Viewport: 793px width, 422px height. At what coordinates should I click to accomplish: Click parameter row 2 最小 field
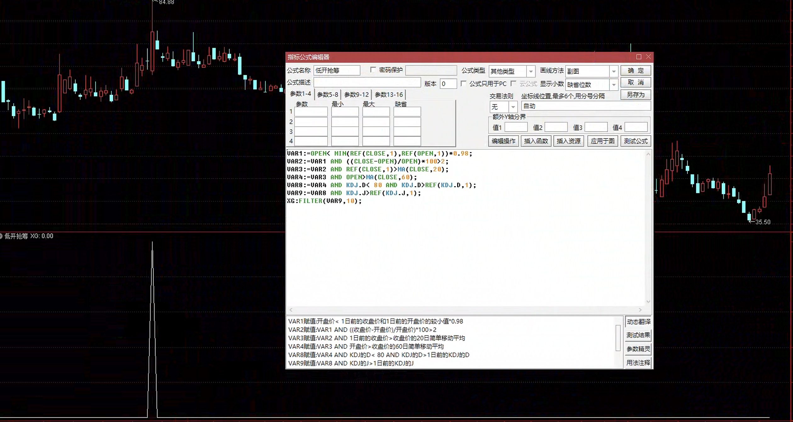(x=345, y=122)
